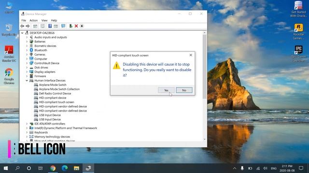Open the View menu

[44, 20]
